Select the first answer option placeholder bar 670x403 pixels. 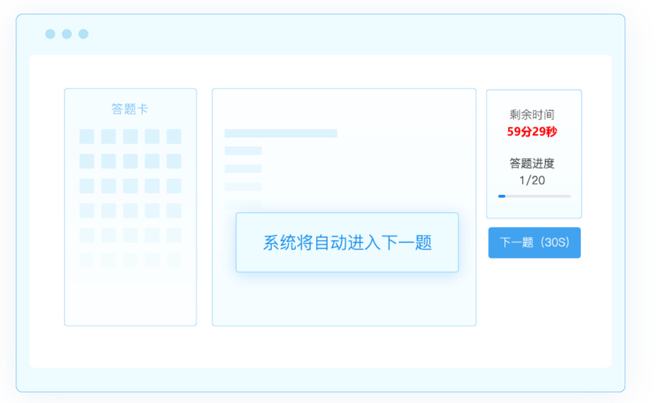(243, 151)
